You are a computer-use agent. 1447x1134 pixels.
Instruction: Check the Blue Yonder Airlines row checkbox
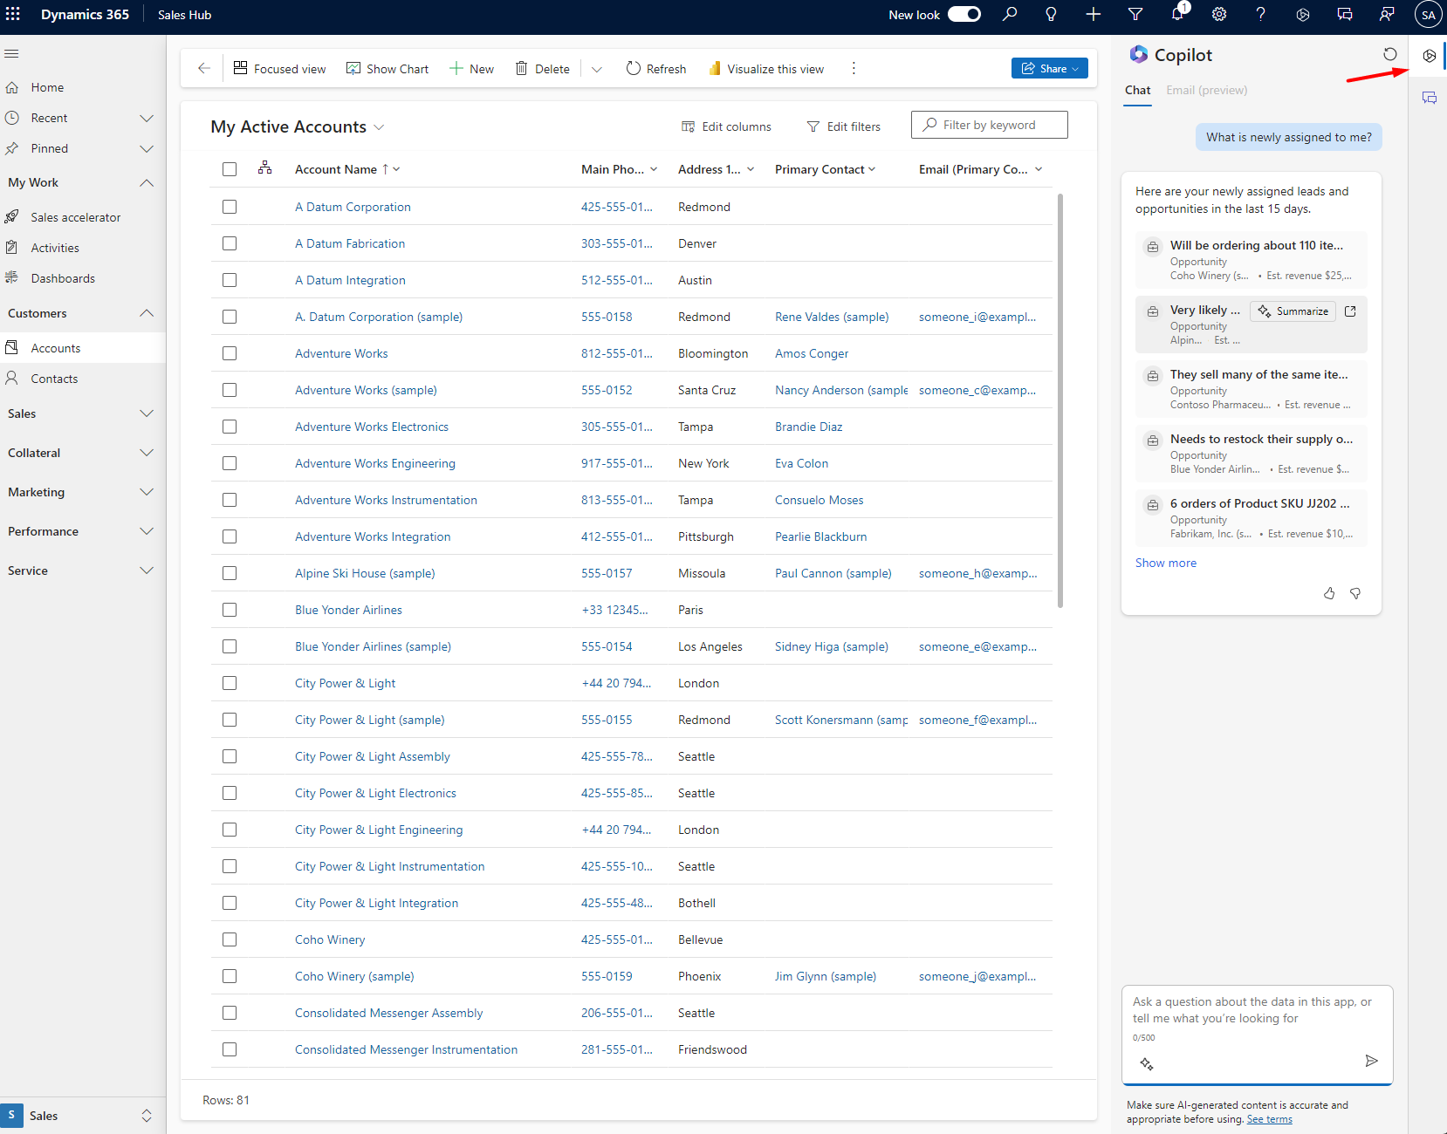[230, 610]
